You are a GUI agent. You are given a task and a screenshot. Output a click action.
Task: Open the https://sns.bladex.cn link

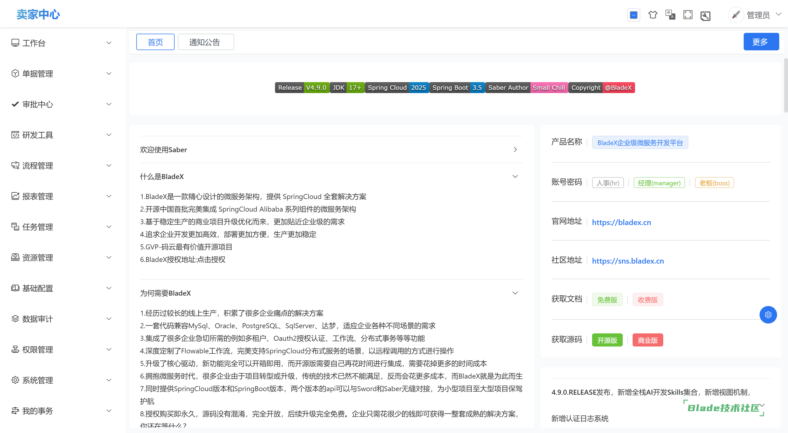627,261
